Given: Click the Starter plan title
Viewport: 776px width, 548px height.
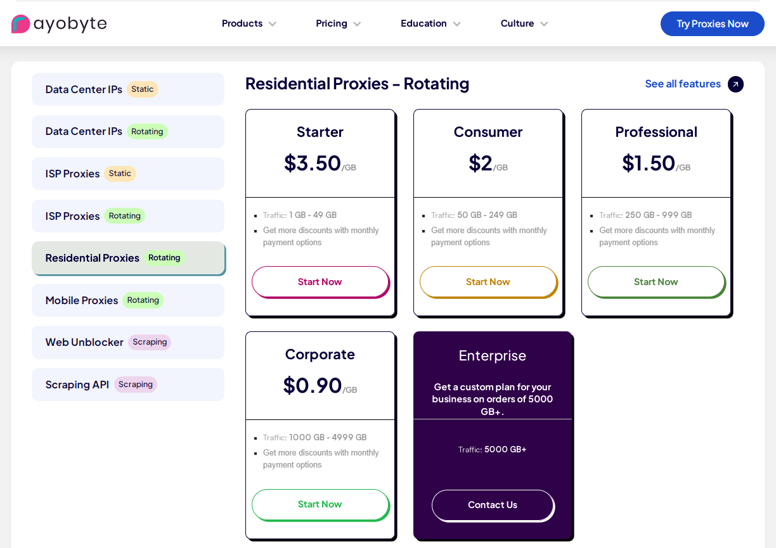Looking at the screenshot, I should coord(320,132).
